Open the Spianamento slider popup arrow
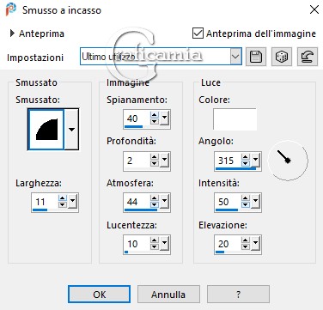Screen dimensions: 323x310 click(x=164, y=119)
